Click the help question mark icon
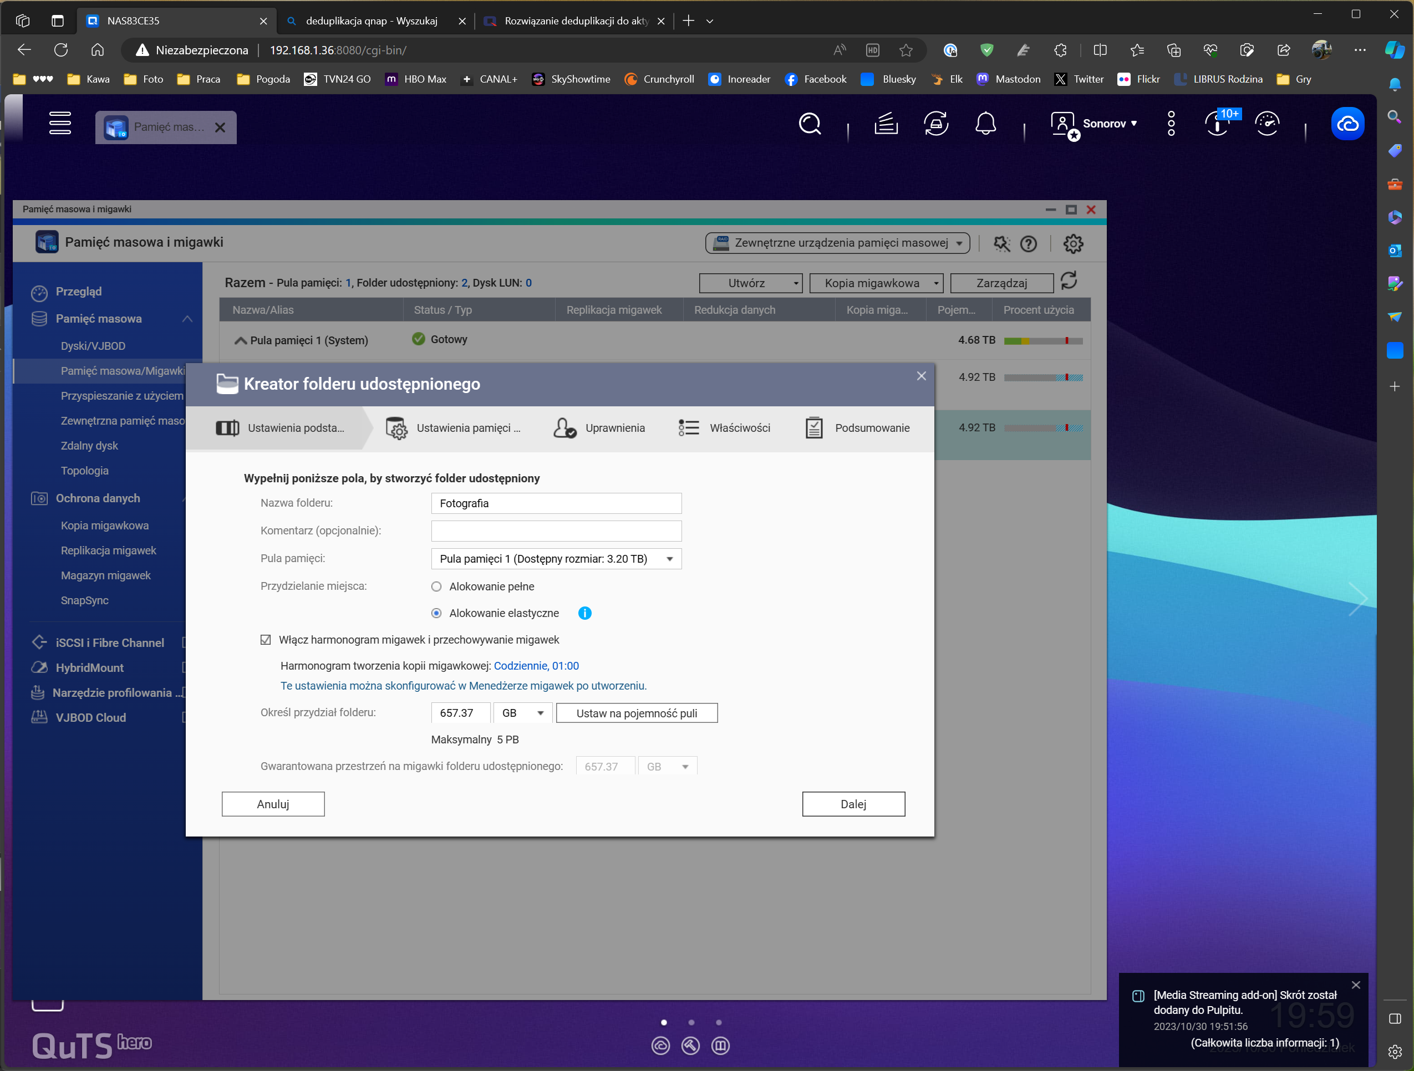Viewport: 1414px width, 1071px height. point(1029,243)
